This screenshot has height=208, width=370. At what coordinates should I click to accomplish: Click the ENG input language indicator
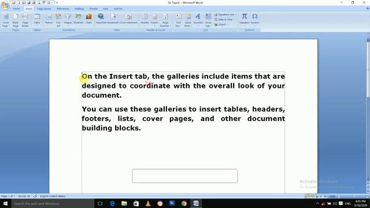(347, 203)
